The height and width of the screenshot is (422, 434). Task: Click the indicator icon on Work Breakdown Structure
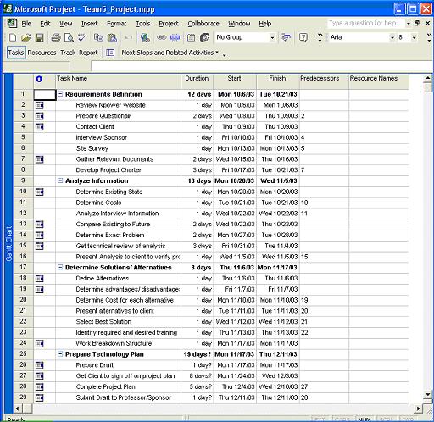[x=40, y=344]
